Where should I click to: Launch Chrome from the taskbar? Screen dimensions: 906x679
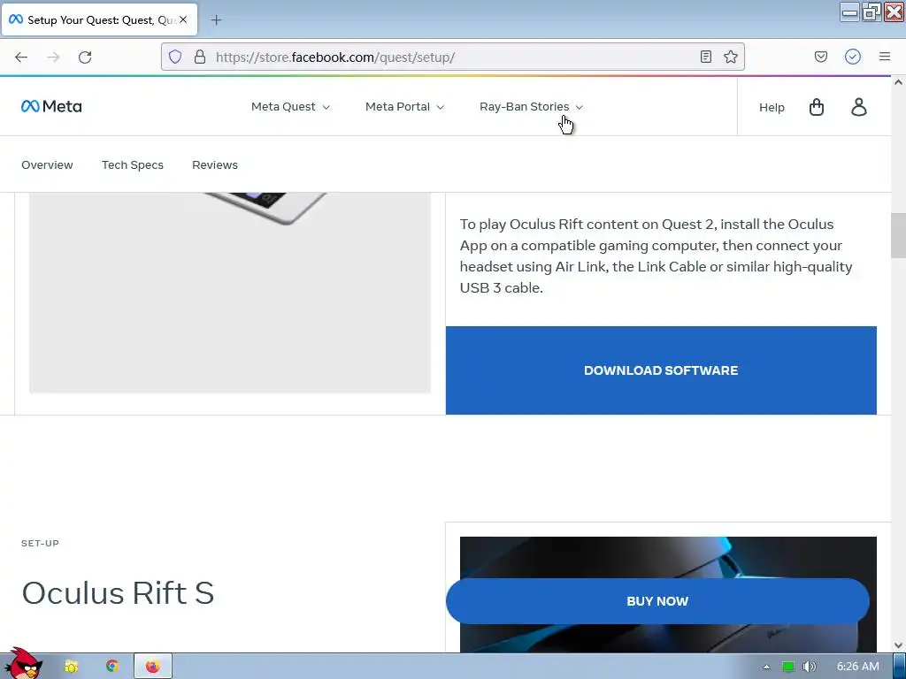tap(112, 667)
